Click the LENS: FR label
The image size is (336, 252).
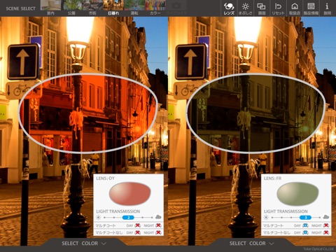coord(272,178)
